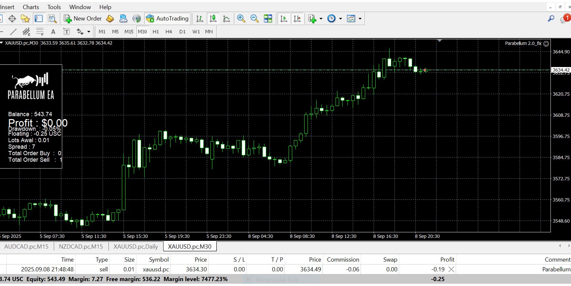The height and width of the screenshot is (286, 571).
Task: Switch to XAUUSD.pc,Daily chart tab
Action: [136, 246]
